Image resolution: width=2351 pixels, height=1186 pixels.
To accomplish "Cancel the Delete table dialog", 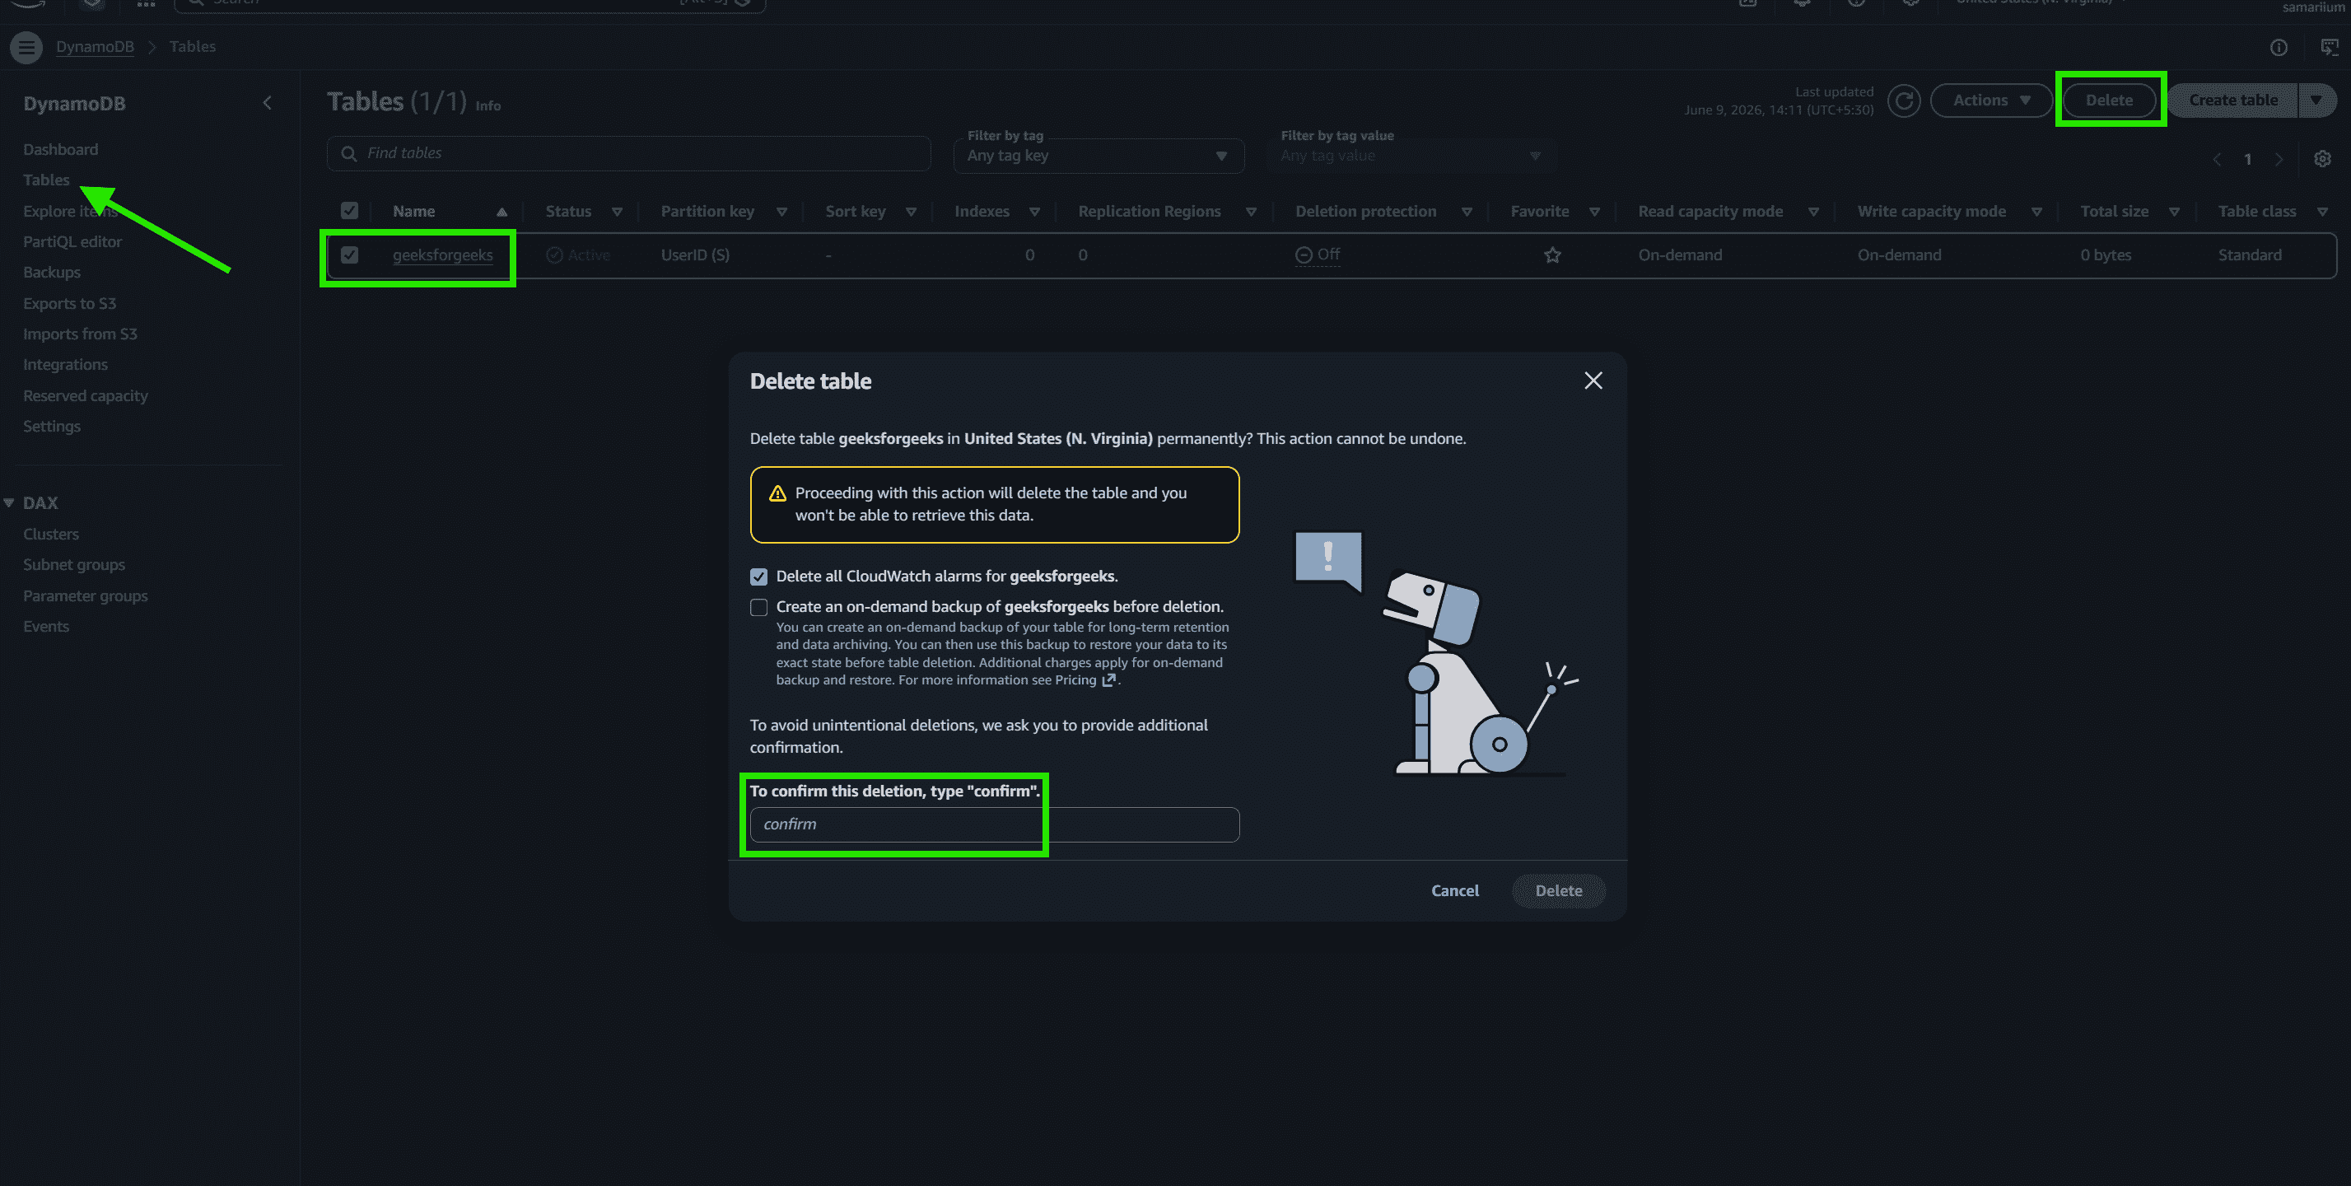I will click(x=1455, y=891).
